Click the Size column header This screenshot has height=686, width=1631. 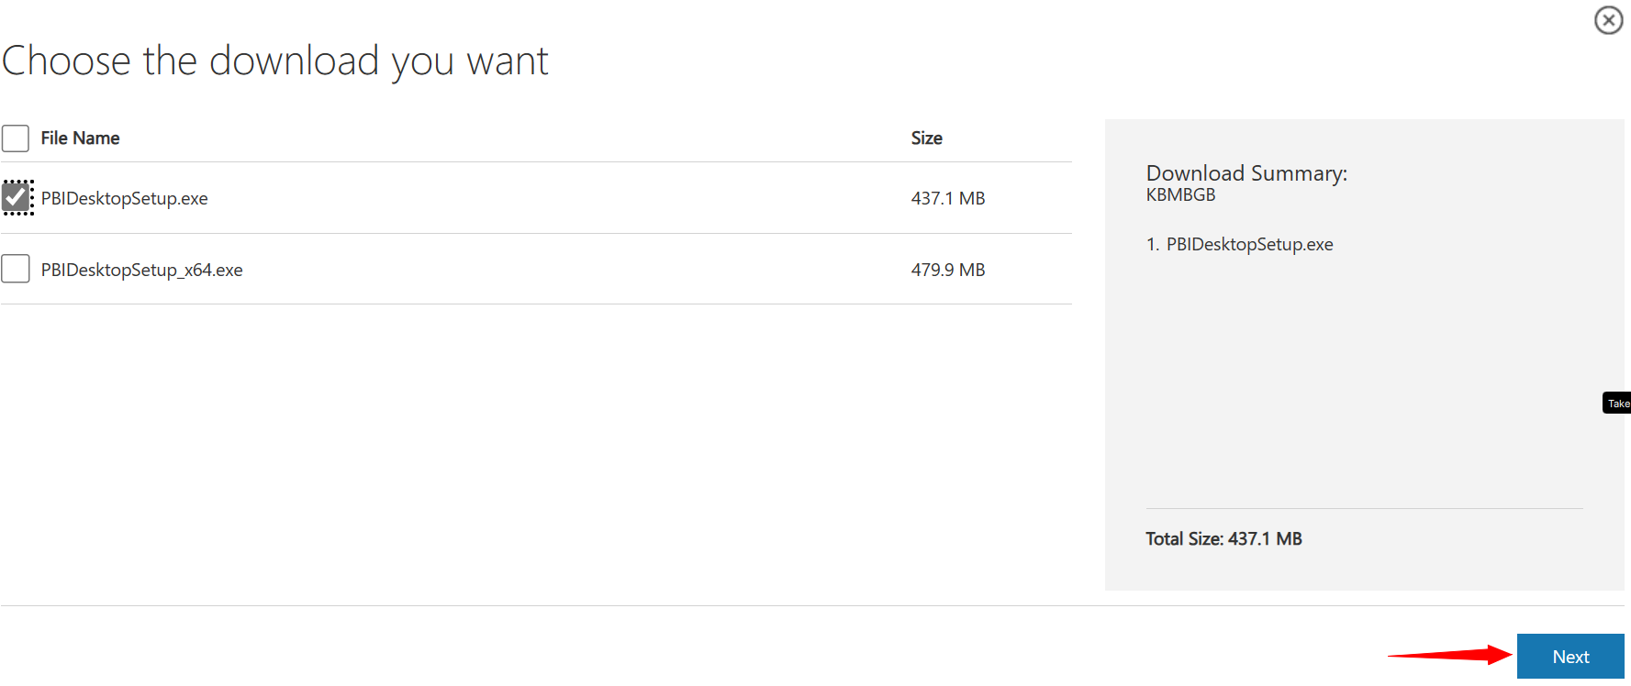point(926,138)
